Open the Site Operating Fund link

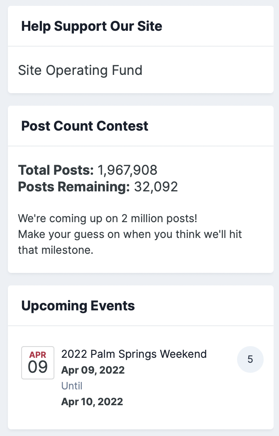point(80,70)
